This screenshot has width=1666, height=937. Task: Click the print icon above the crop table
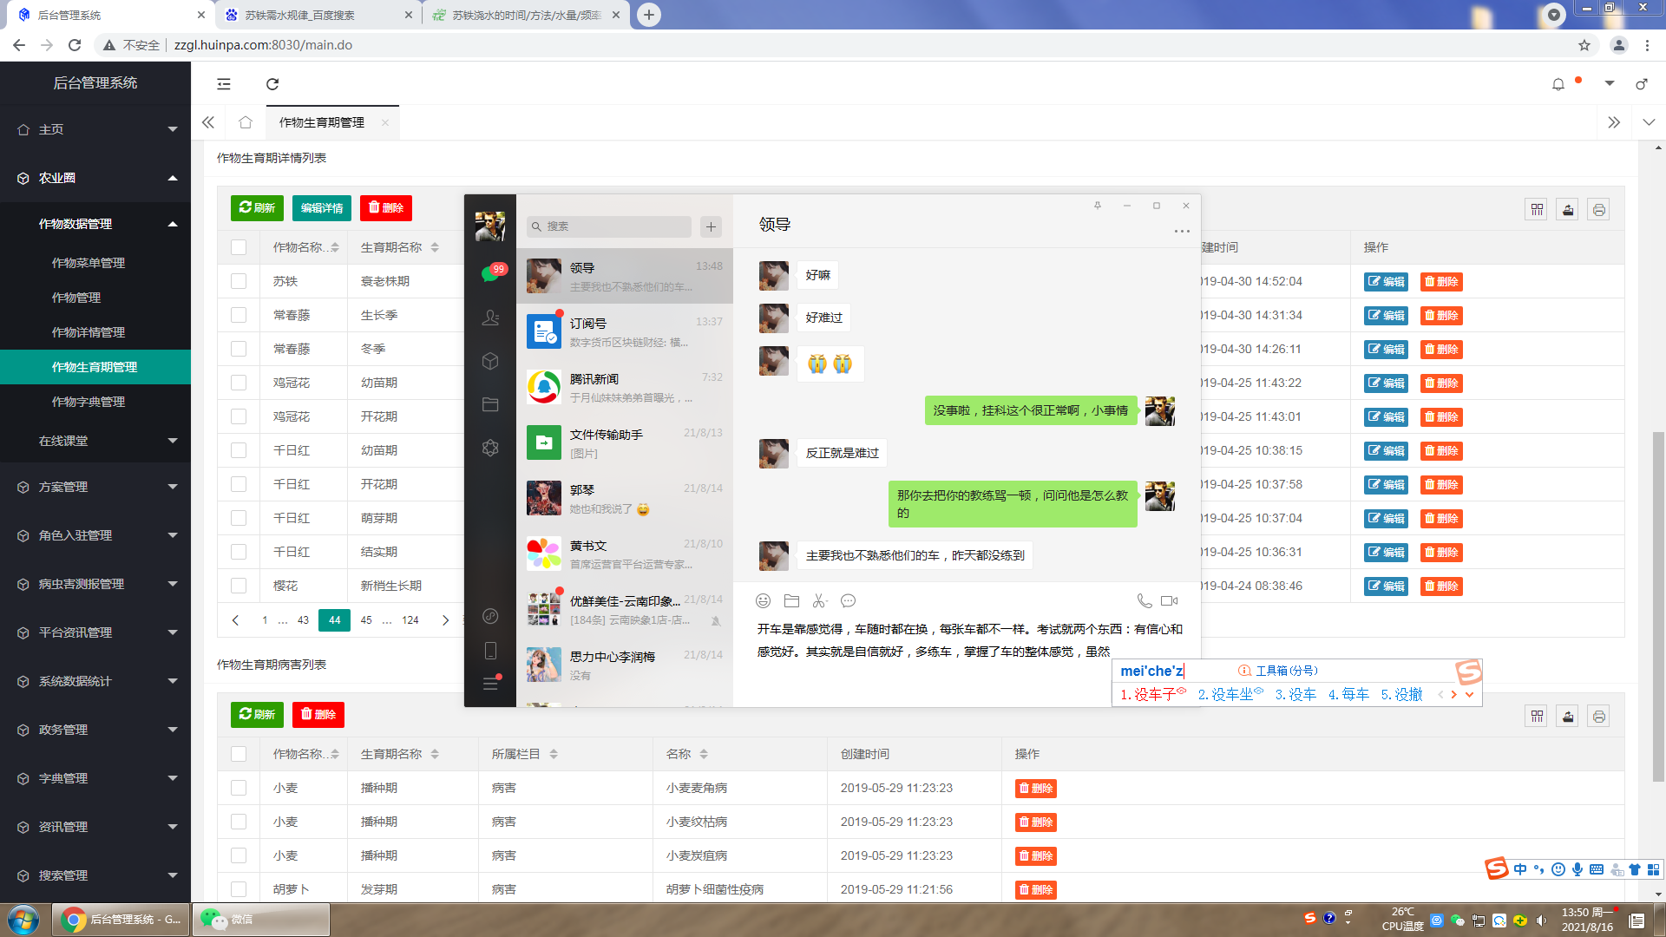pos(1598,210)
